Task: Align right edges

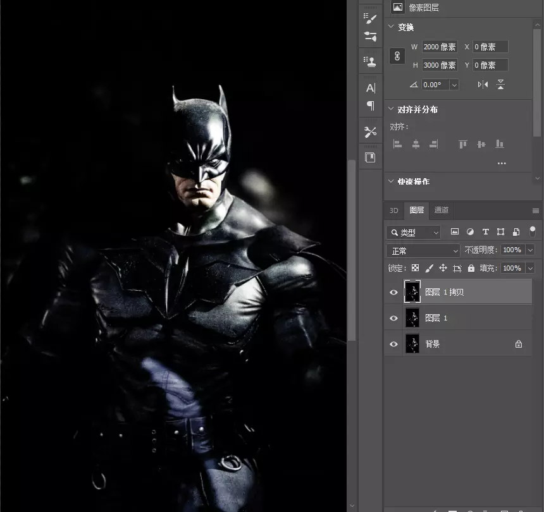Action: click(434, 144)
